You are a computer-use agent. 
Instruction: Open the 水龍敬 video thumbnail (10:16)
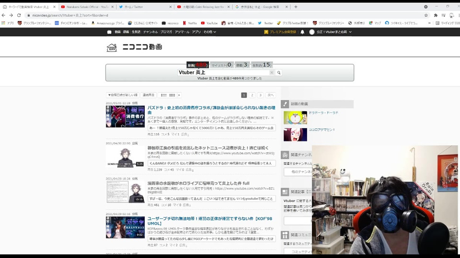pos(125,192)
